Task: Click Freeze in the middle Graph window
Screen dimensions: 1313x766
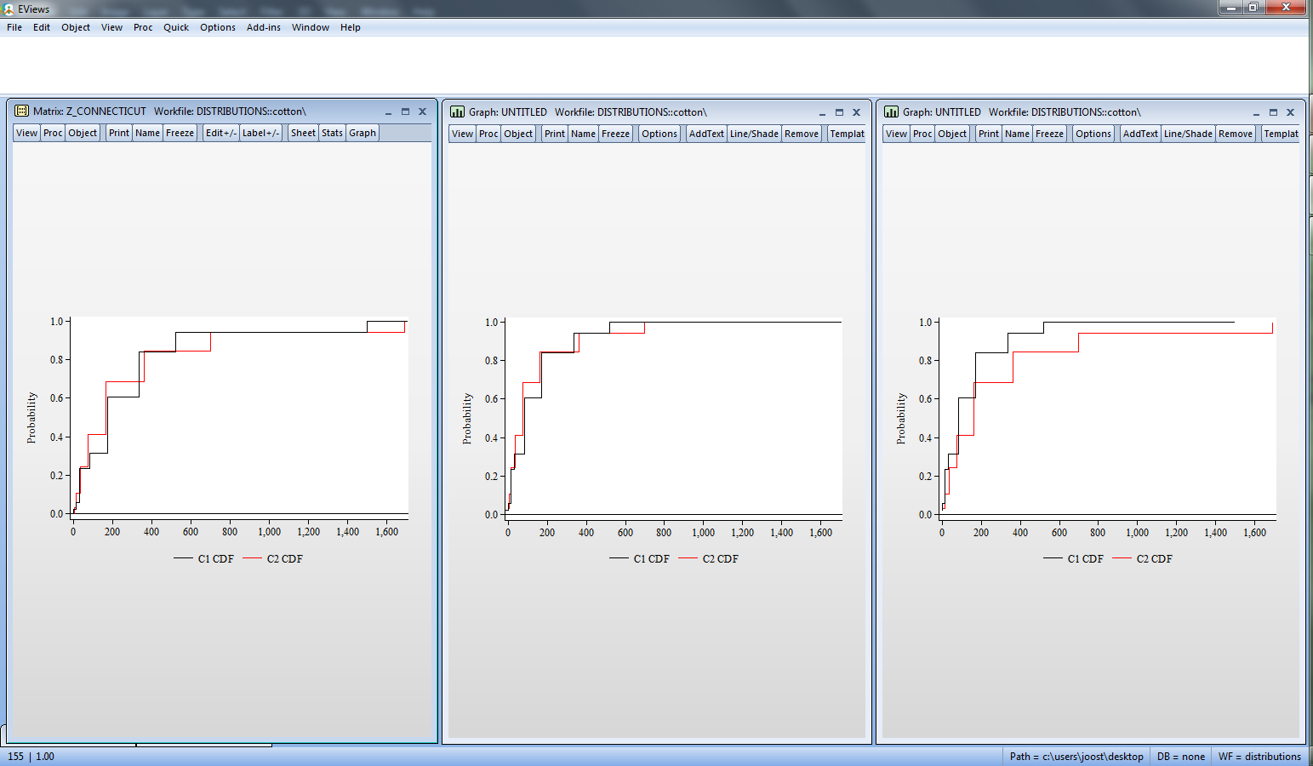Action: pos(615,134)
